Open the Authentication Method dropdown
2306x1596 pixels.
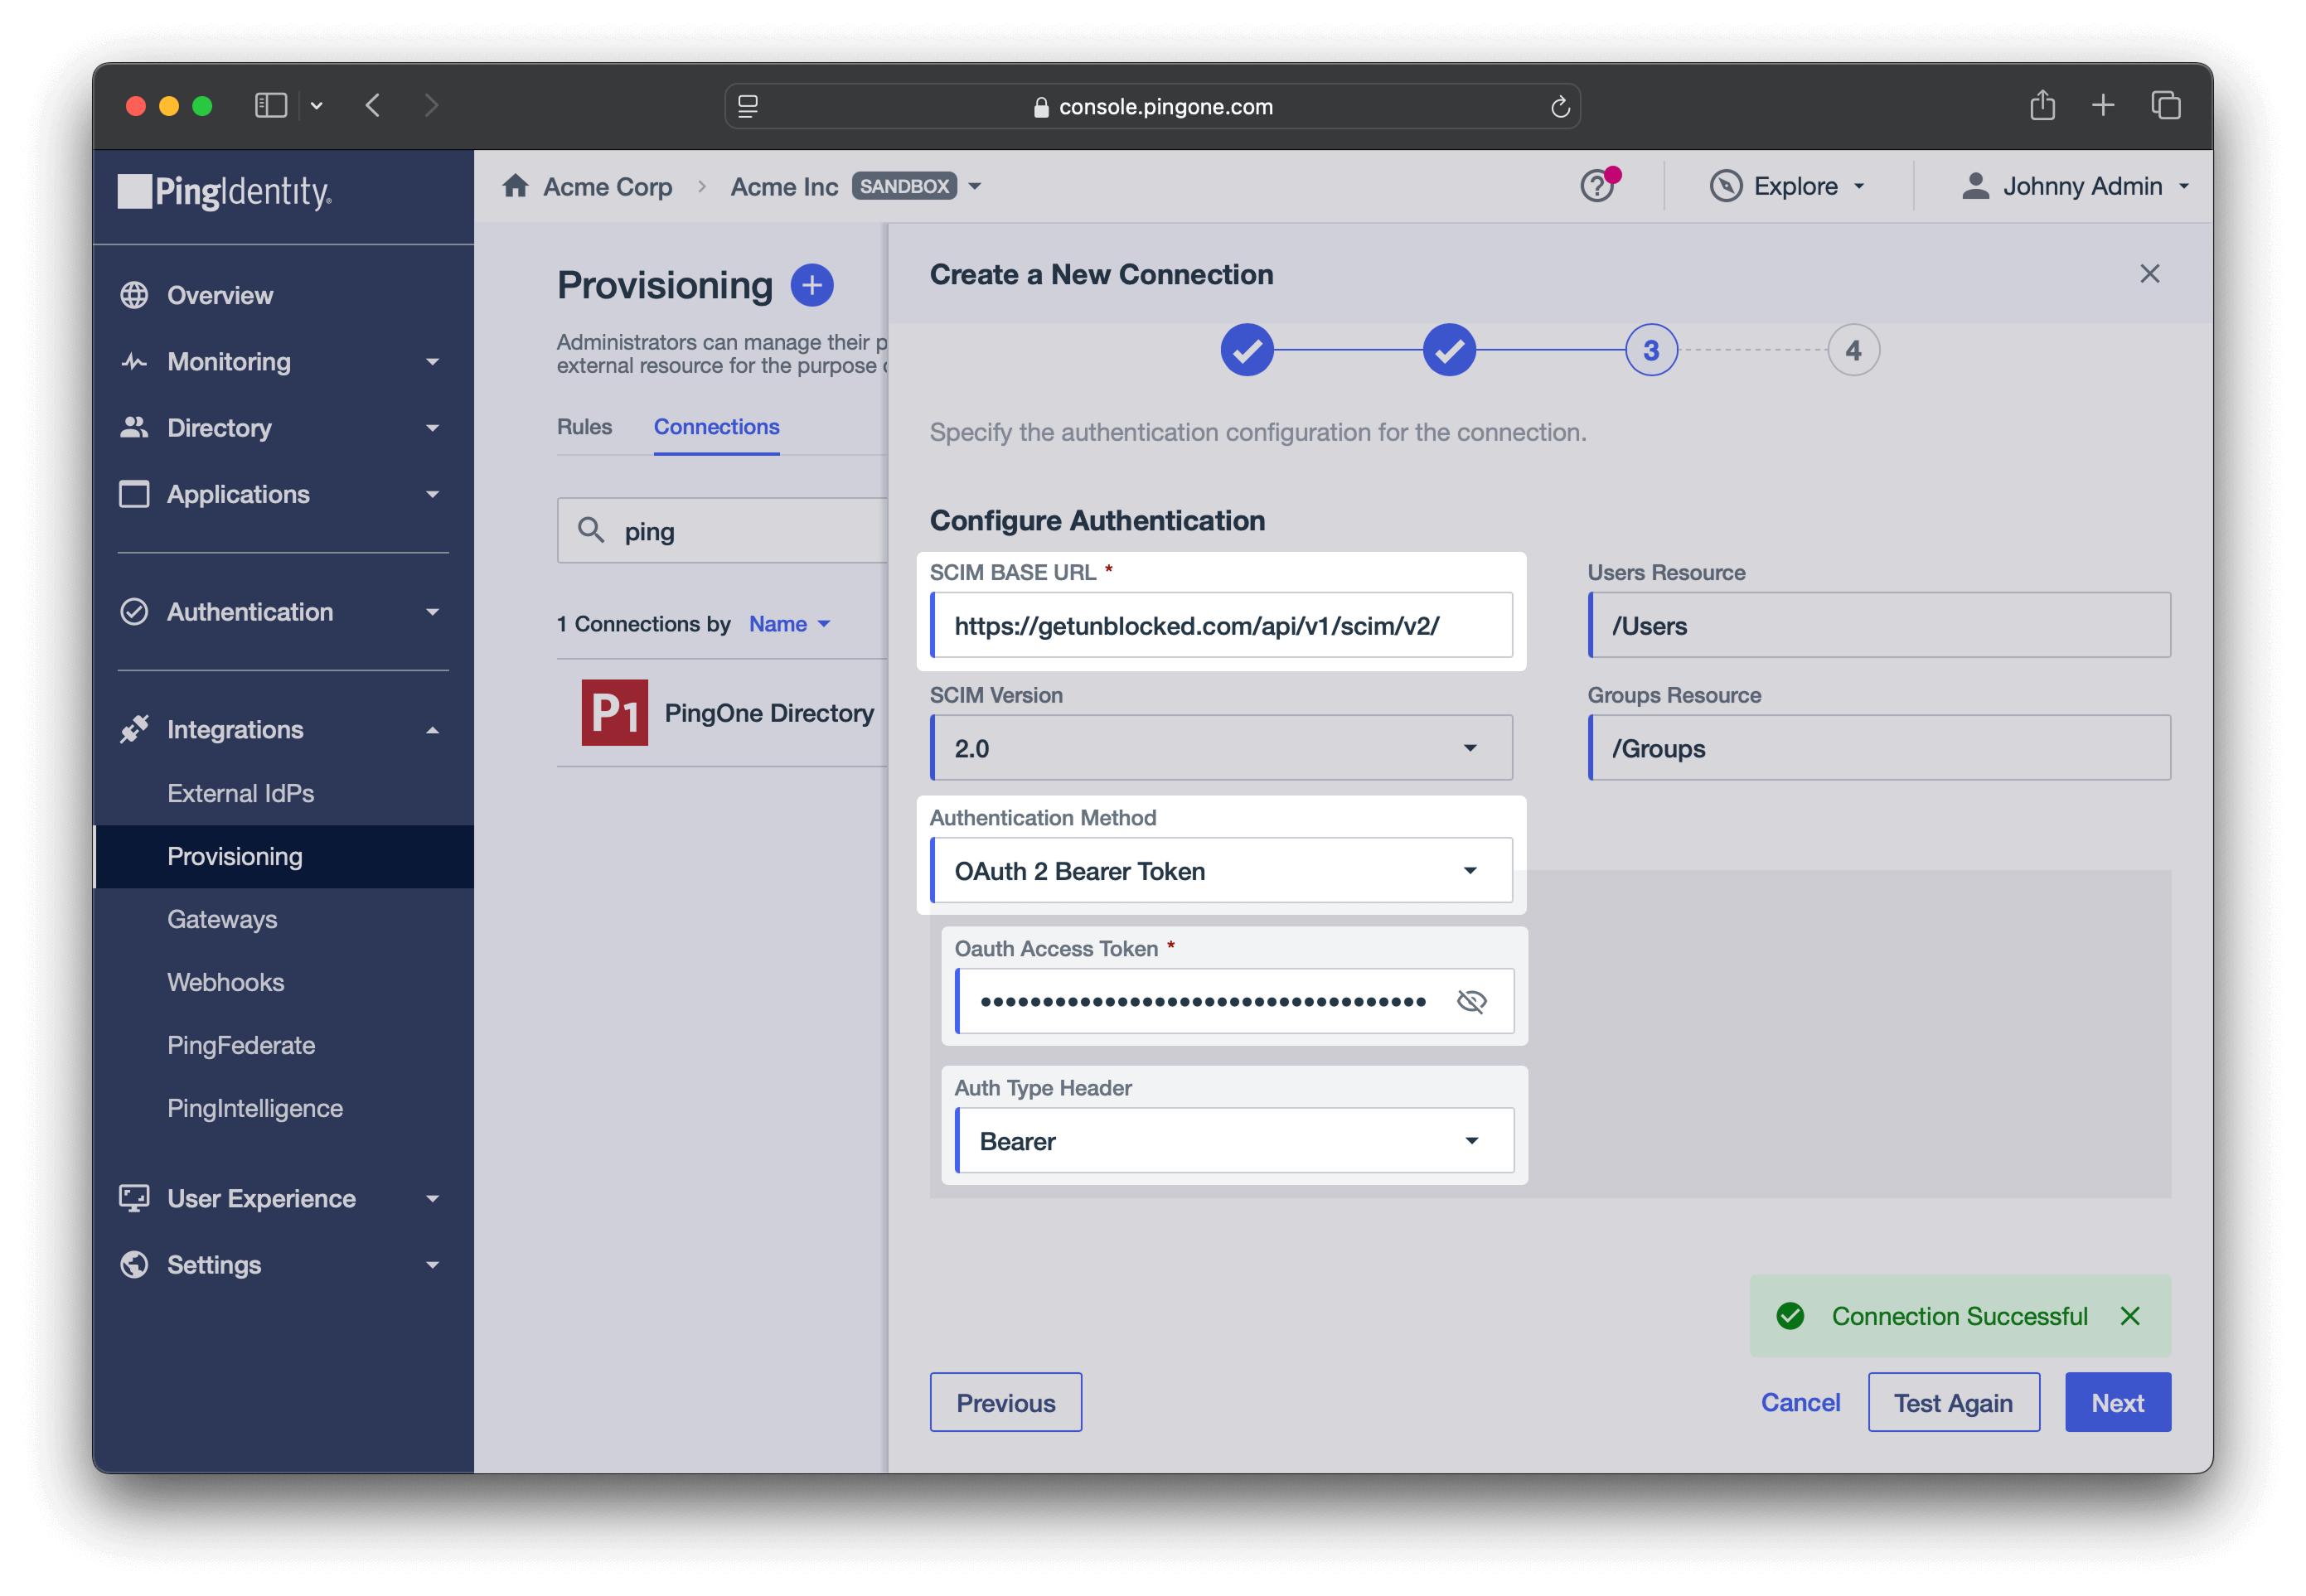1221,870
